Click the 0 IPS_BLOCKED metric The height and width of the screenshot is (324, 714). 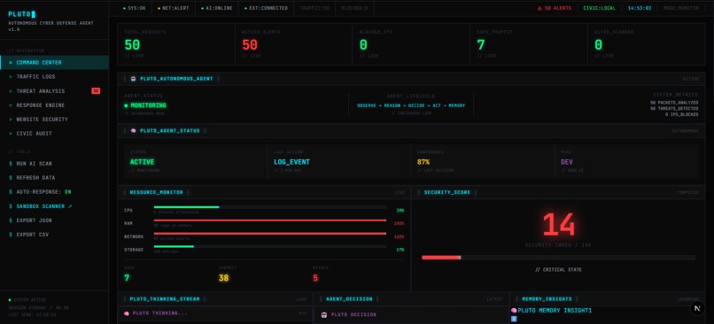pyautogui.click(x=681, y=115)
